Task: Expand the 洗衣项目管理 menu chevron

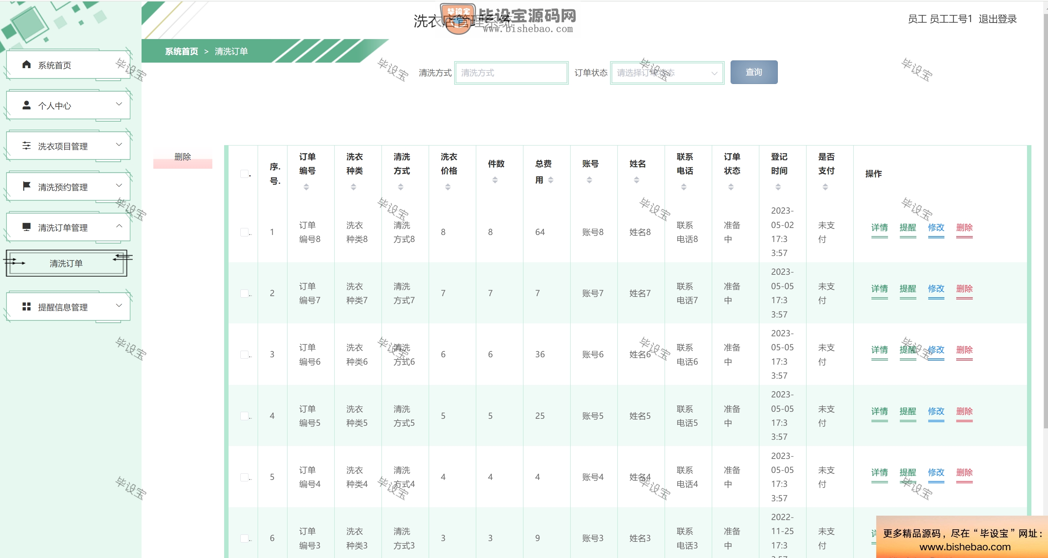Action: point(119,145)
